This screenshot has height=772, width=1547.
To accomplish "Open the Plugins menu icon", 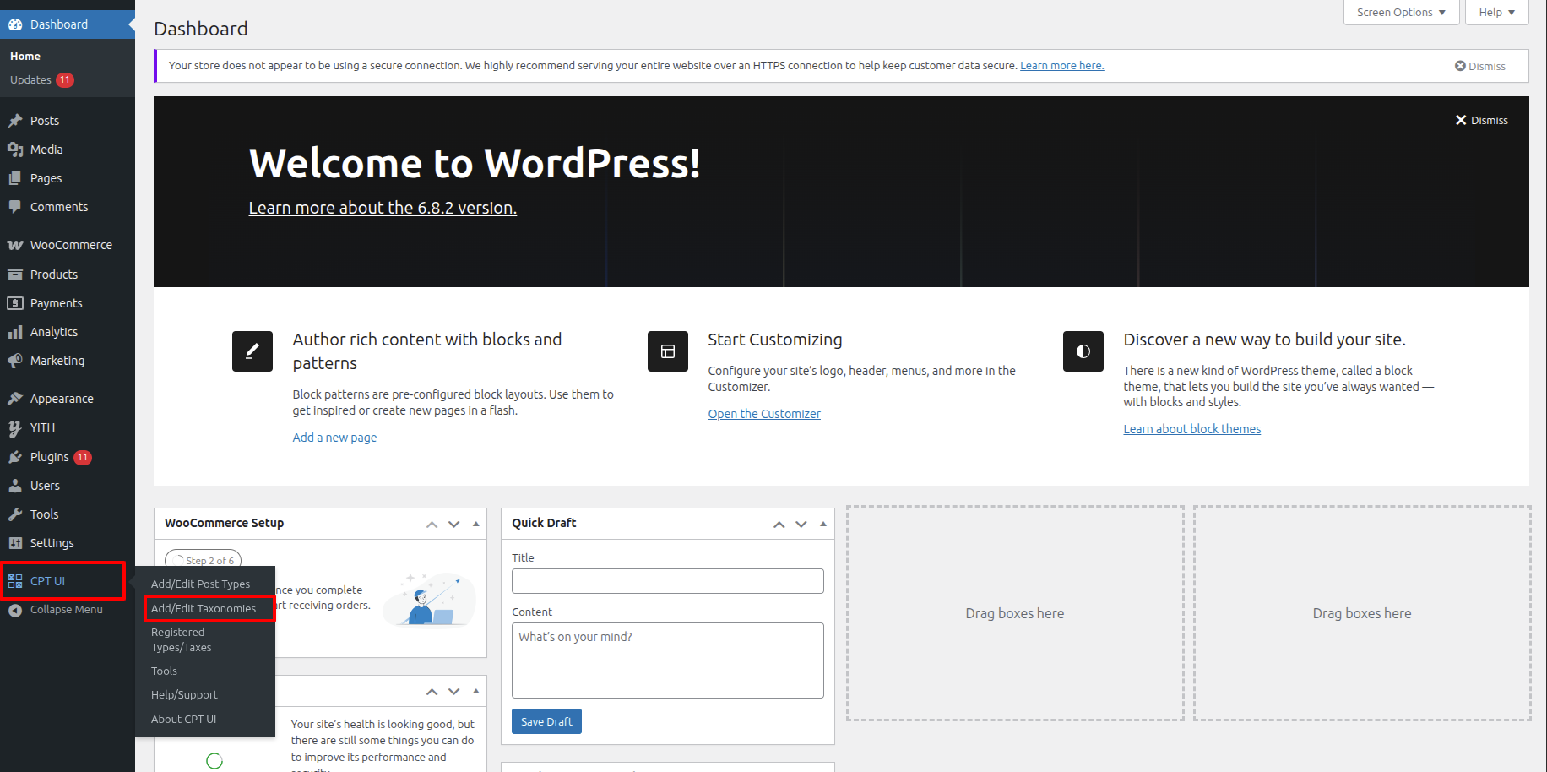I will pos(15,457).
